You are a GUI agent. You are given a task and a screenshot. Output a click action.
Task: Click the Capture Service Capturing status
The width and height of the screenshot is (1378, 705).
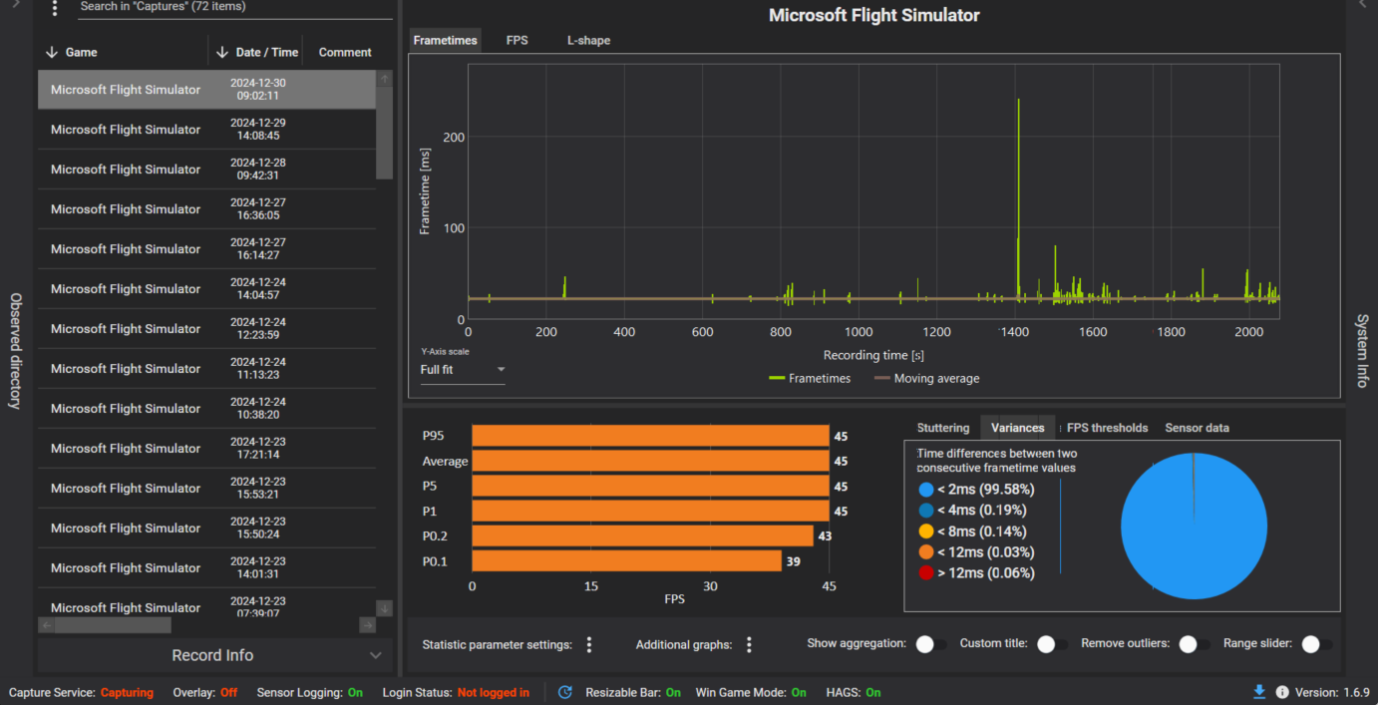coord(127,693)
